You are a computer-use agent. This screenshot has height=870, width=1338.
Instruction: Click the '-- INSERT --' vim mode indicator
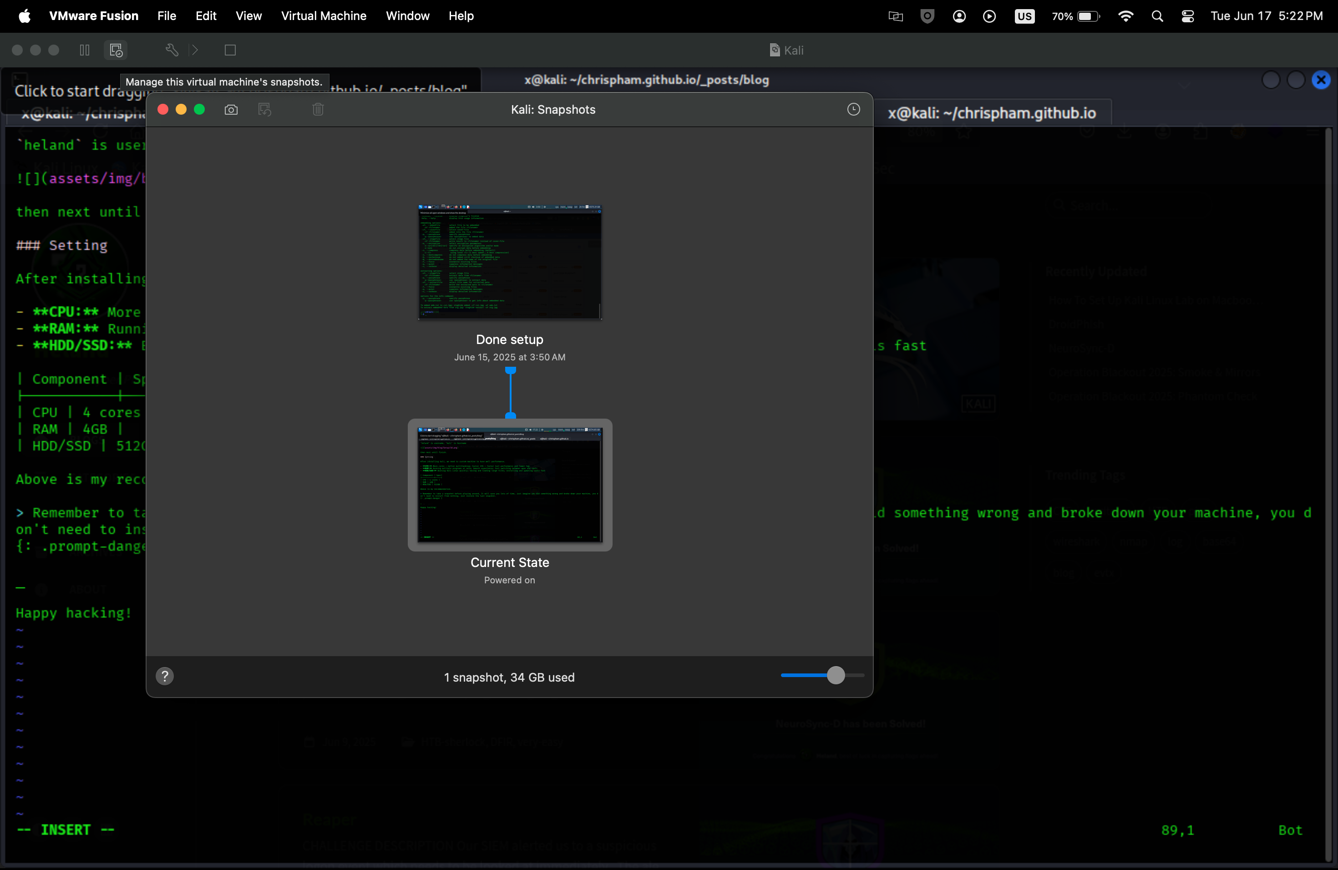(x=66, y=830)
